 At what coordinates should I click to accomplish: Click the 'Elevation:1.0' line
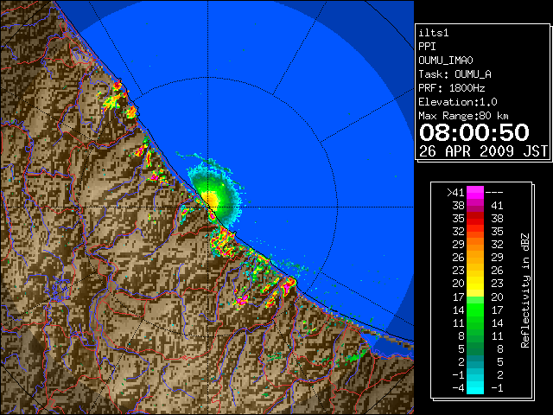click(458, 102)
